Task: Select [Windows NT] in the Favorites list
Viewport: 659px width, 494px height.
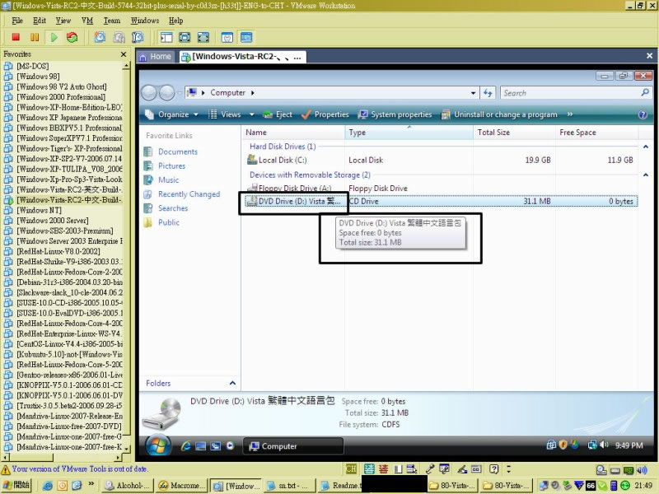Action: pyautogui.click(x=39, y=210)
